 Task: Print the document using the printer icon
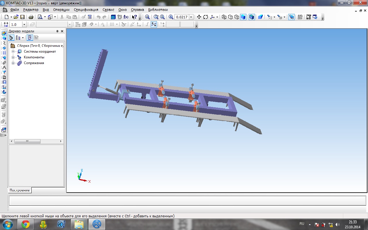pos(31,17)
